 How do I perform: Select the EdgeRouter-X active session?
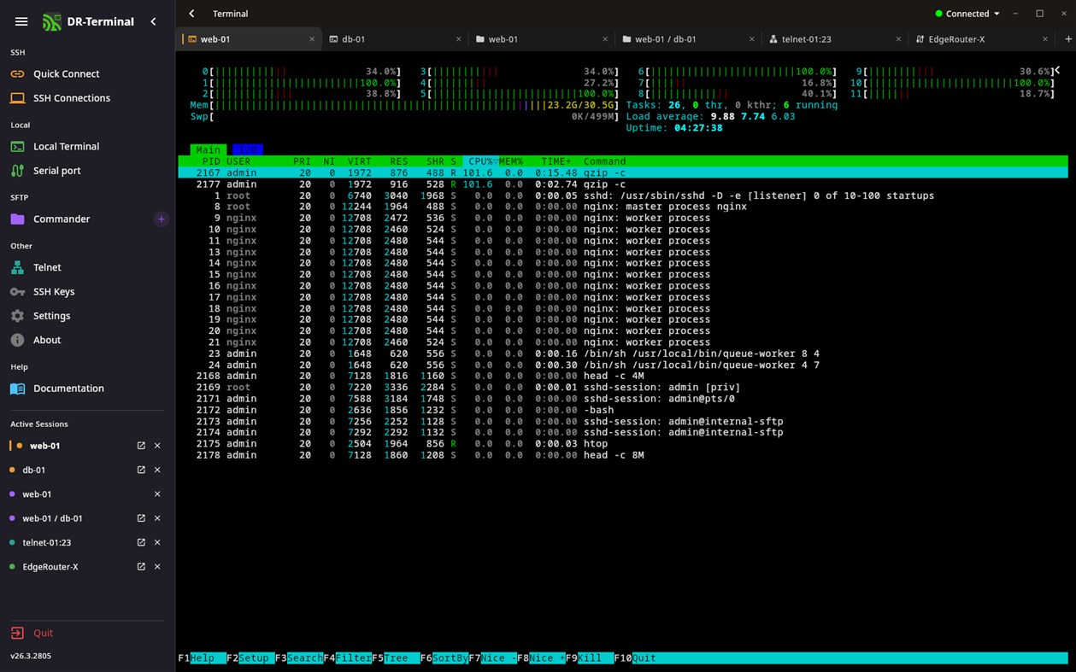pos(50,567)
